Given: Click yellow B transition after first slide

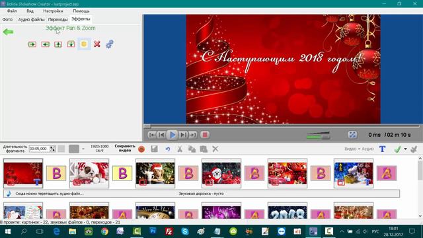Looking at the screenshot, I should point(56,173).
